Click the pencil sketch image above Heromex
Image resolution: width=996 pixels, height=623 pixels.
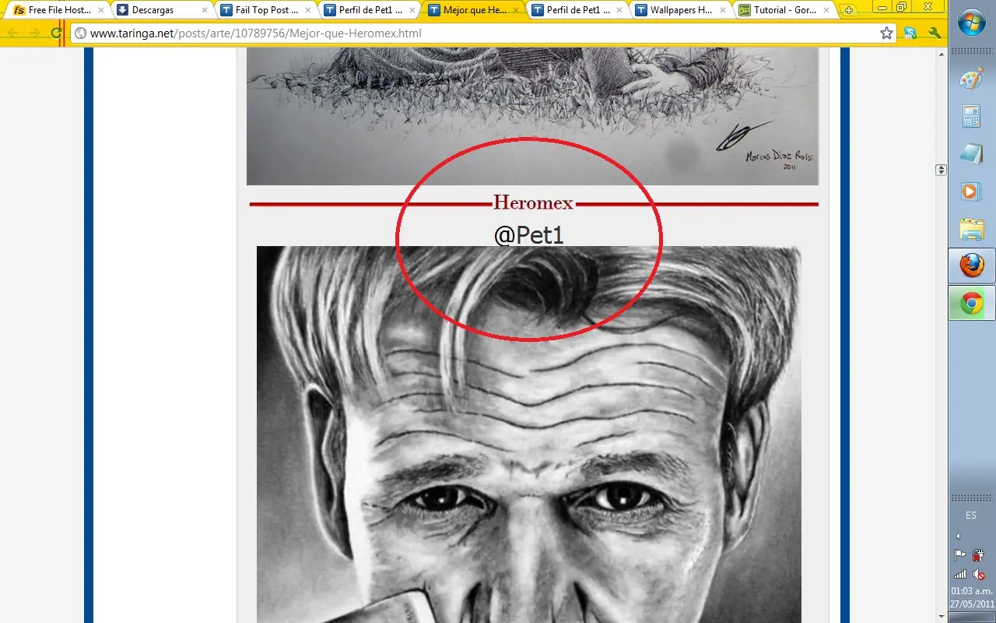tap(533, 116)
